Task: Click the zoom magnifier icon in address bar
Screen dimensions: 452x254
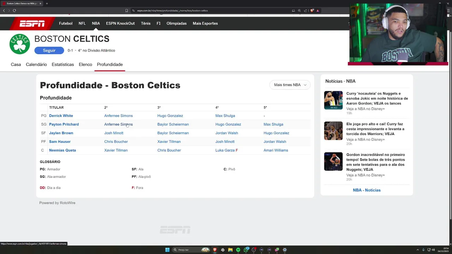Action: 299,11
